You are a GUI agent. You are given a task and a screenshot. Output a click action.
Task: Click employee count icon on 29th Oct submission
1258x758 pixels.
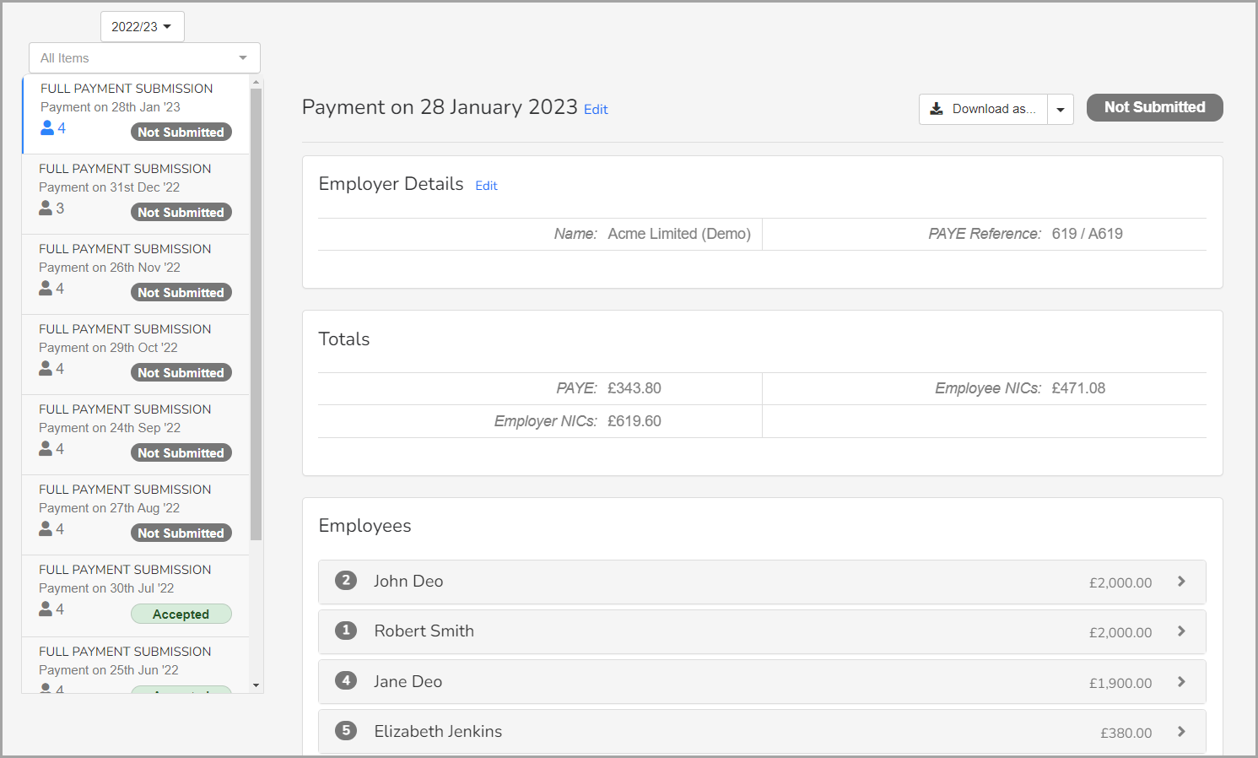click(46, 368)
